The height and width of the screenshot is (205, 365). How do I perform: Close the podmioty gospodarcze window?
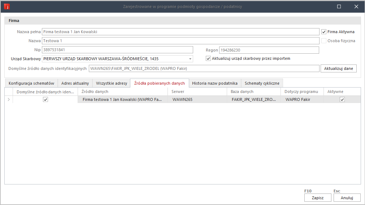[356, 6]
